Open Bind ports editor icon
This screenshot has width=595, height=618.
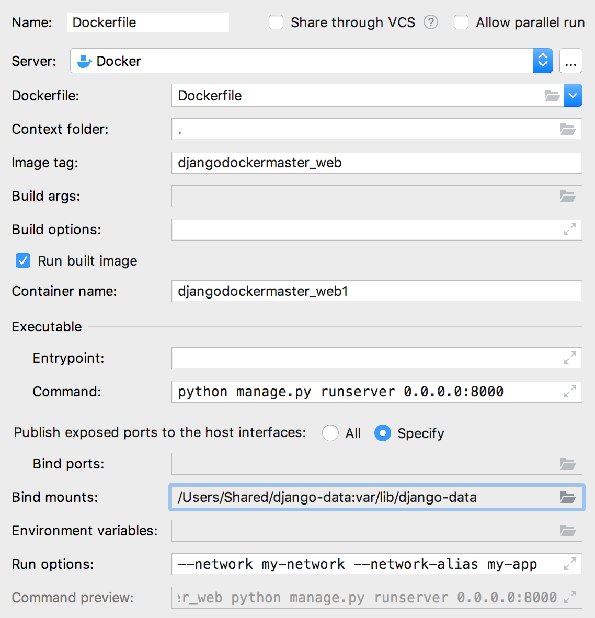[x=568, y=463]
